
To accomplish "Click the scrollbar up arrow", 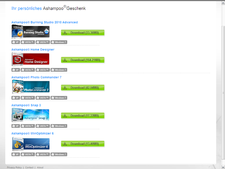I will (223, 3).
